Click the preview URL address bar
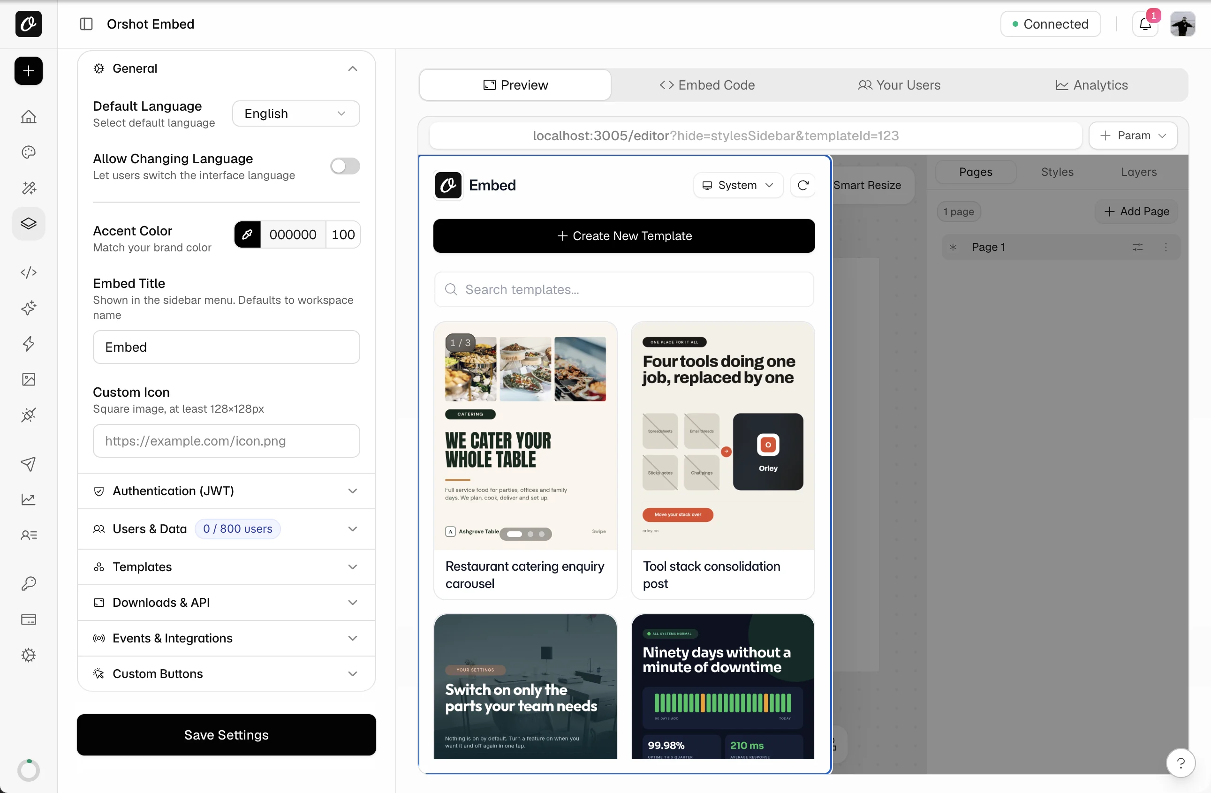Image resolution: width=1211 pixels, height=793 pixels. [755, 136]
